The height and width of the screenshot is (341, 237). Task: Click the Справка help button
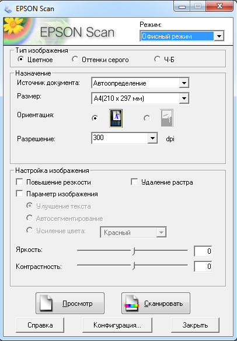(x=40, y=325)
